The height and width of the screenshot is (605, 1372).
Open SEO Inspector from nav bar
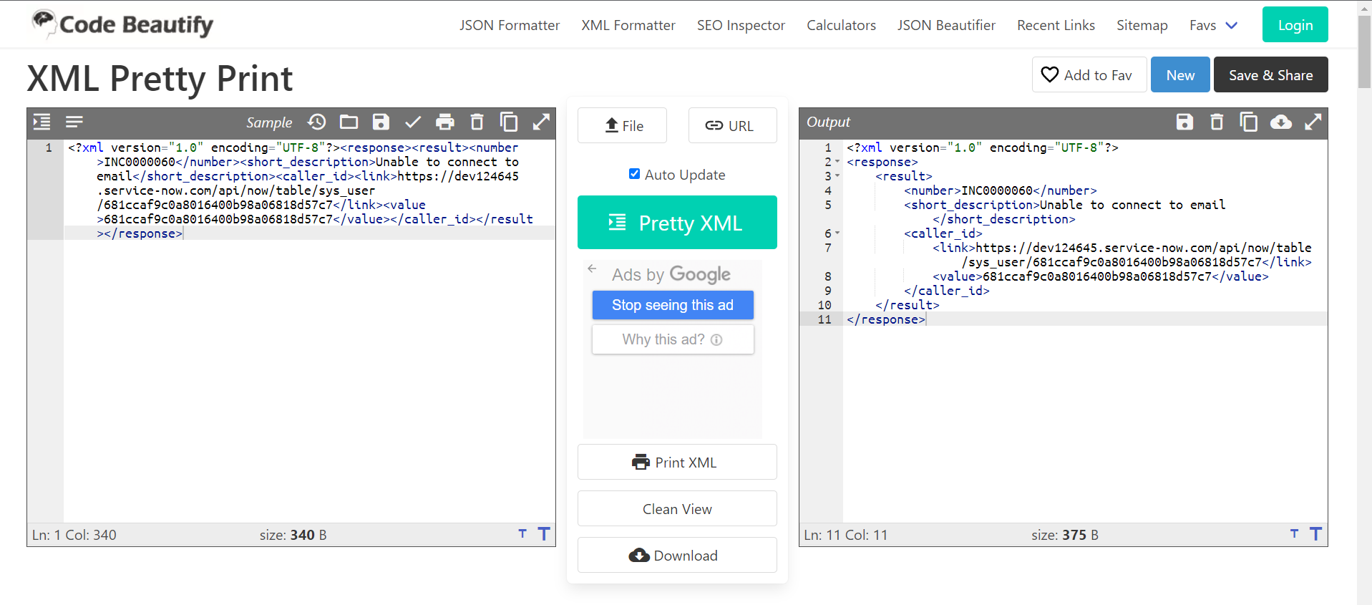(741, 25)
